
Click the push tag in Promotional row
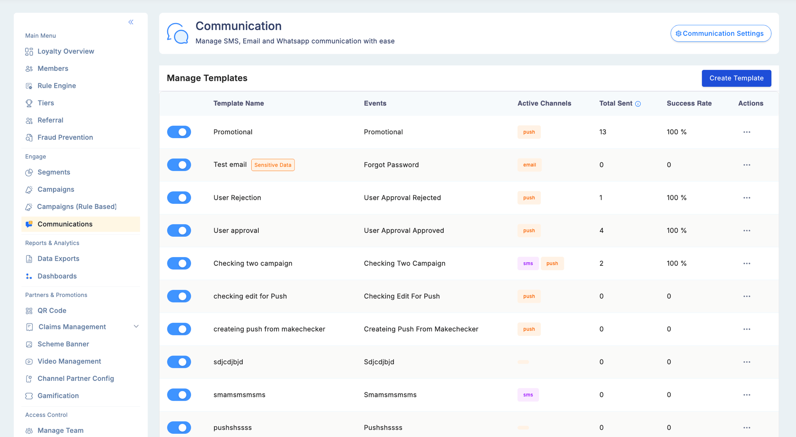(529, 132)
